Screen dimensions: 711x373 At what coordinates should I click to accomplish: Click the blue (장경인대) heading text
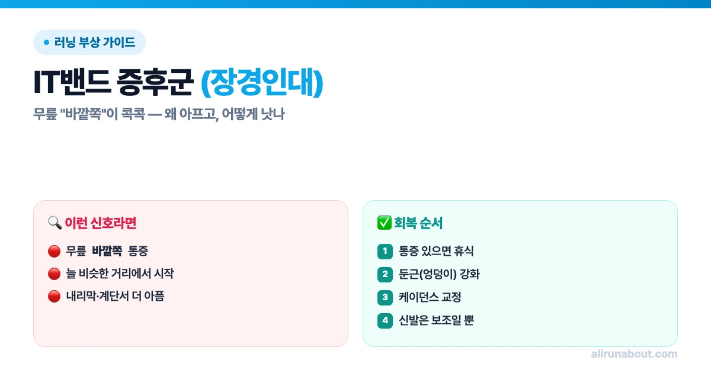[x=262, y=83]
